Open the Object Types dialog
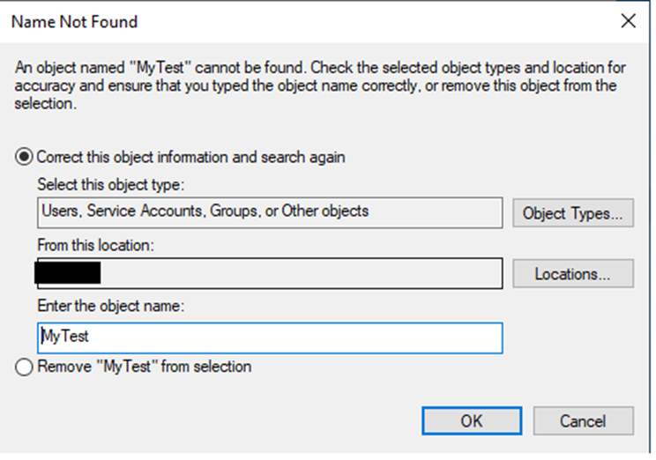The height and width of the screenshot is (460, 656). (572, 212)
